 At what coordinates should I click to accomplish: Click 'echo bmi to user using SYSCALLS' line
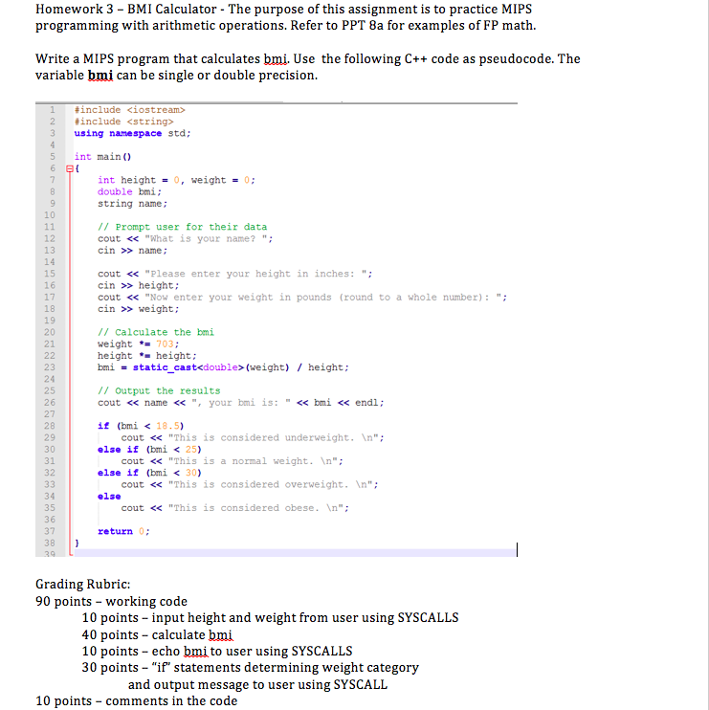pos(217,652)
